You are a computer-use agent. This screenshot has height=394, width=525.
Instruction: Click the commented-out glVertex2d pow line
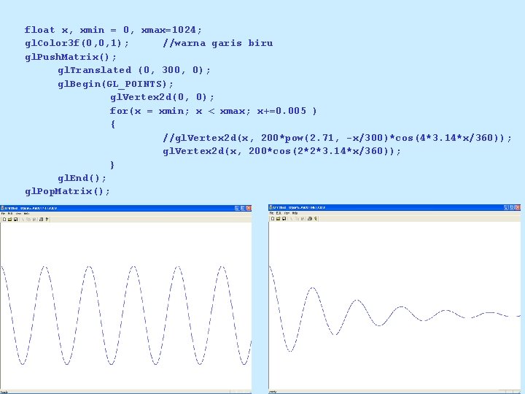click(338, 138)
